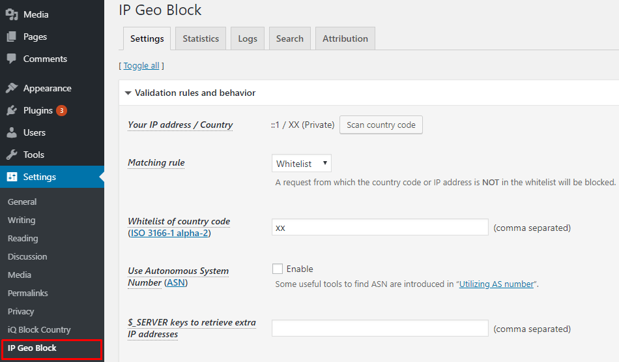
Task: Open the Search tab
Action: coord(290,38)
